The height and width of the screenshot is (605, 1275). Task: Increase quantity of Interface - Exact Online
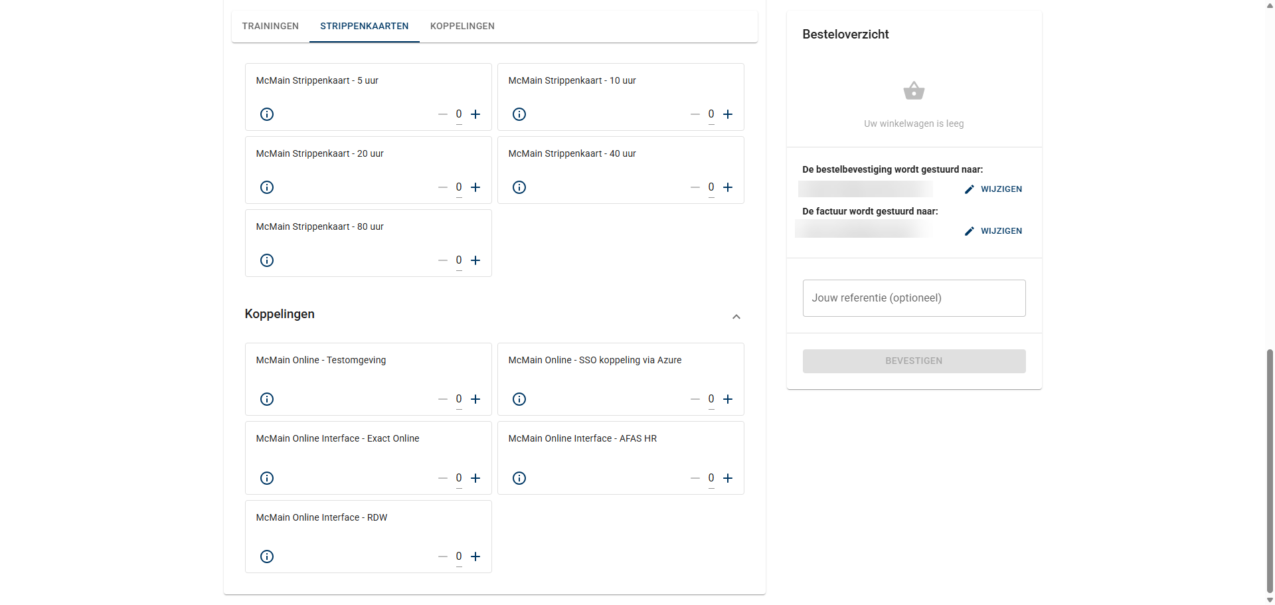(x=475, y=478)
